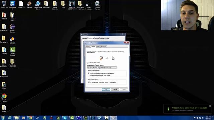Open Steam from the taskbar
The width and height of the screenshot is (214, 120).
click(37, 118)
